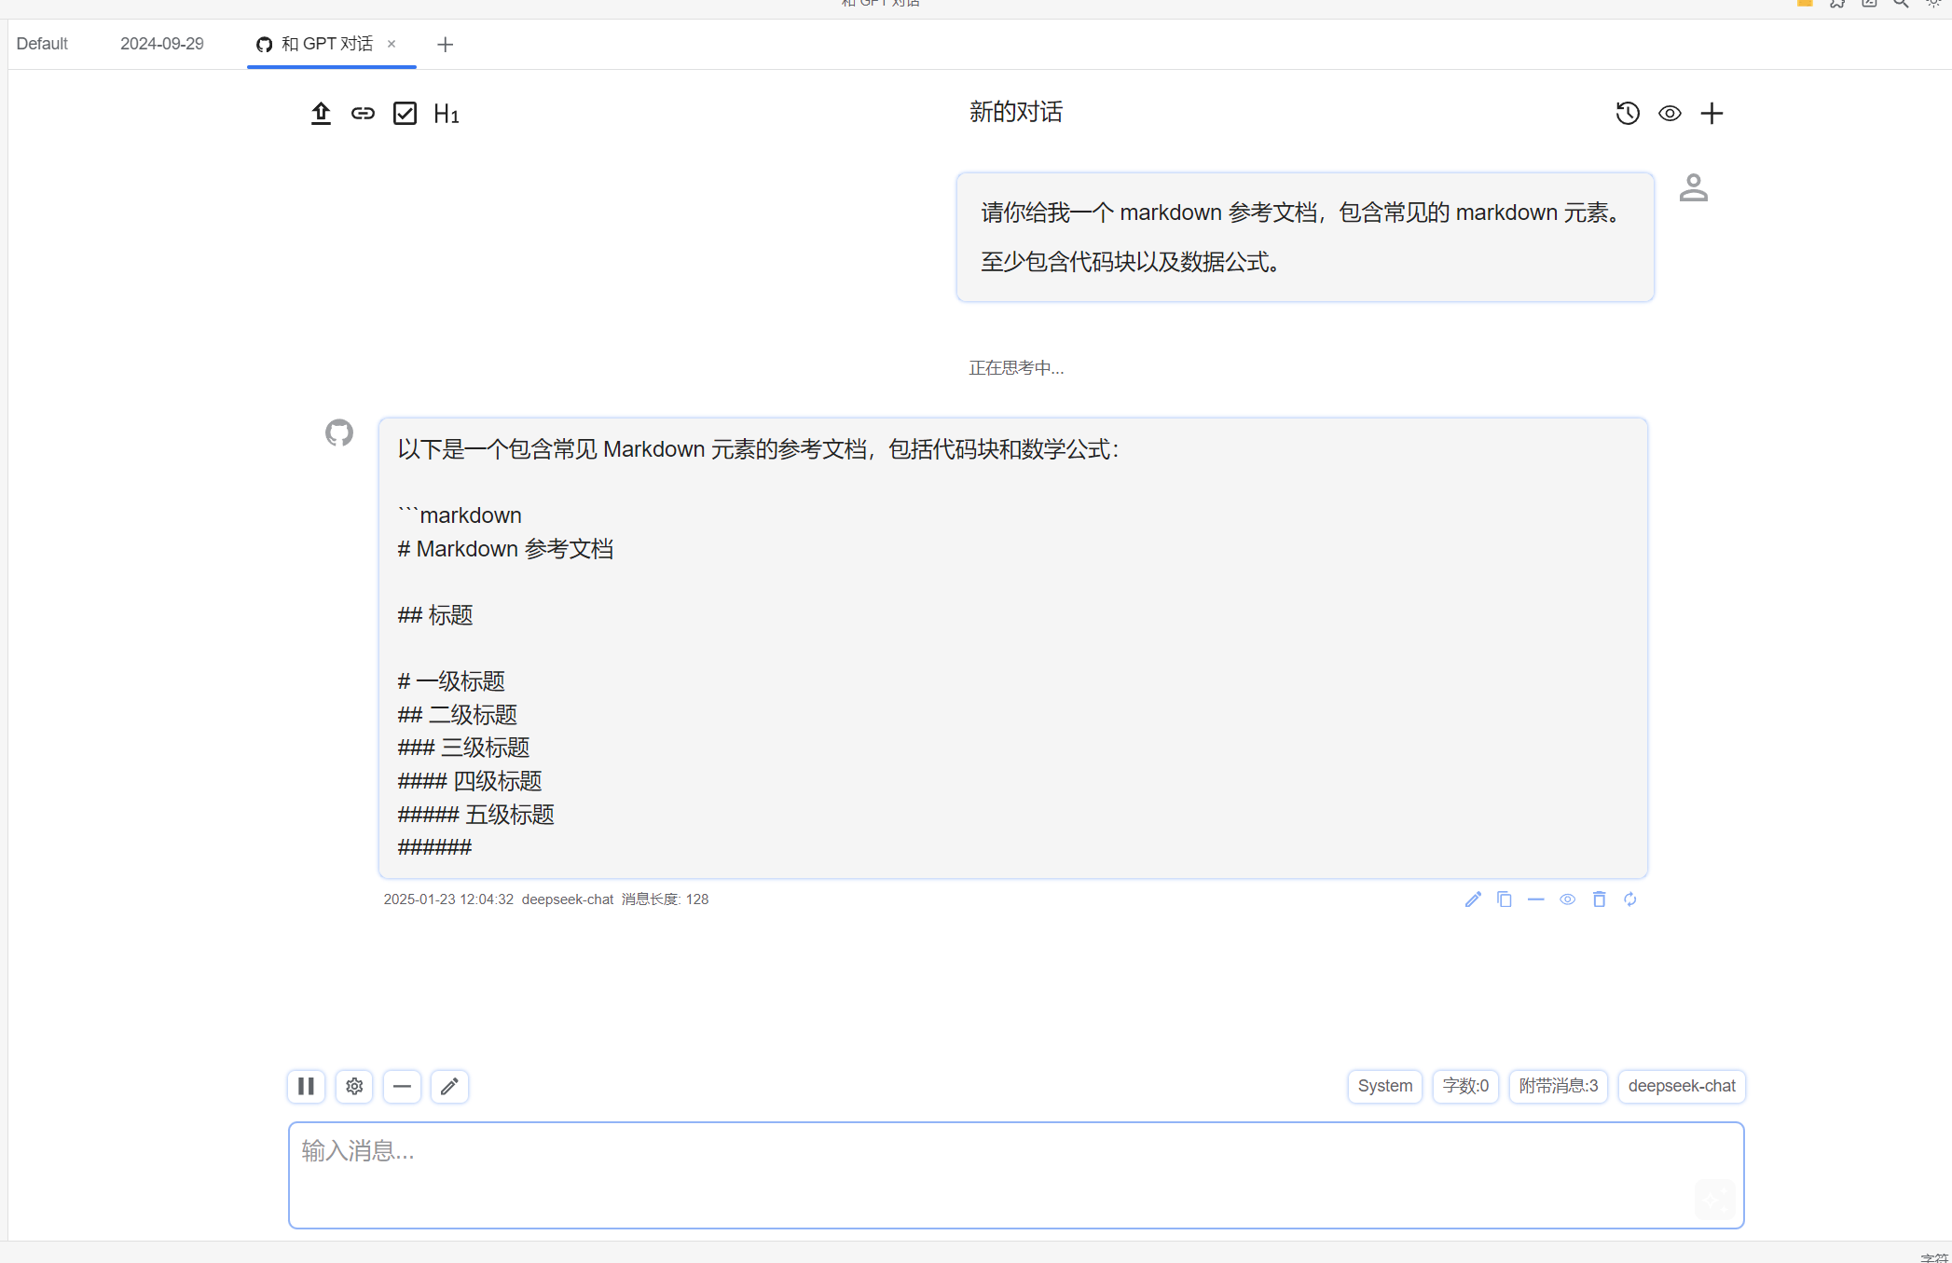The height and width of the screenshot is (1263, 1952).
Task: Copy the assistant message
Action: coord(1505,899)
